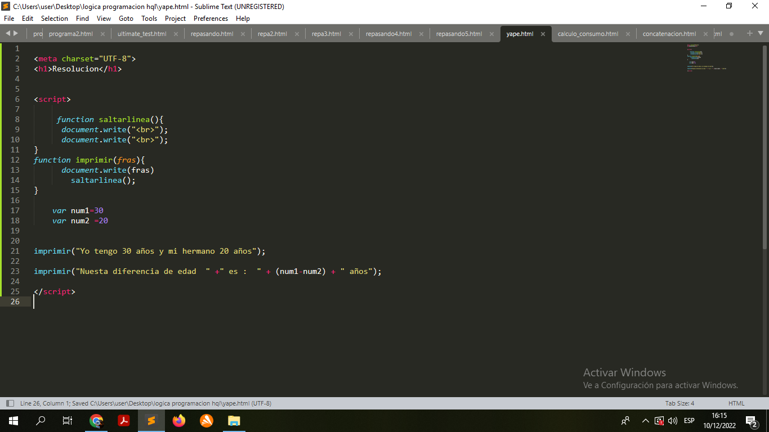Open the View menu
The image size is (769, 432).
[104, 19]
